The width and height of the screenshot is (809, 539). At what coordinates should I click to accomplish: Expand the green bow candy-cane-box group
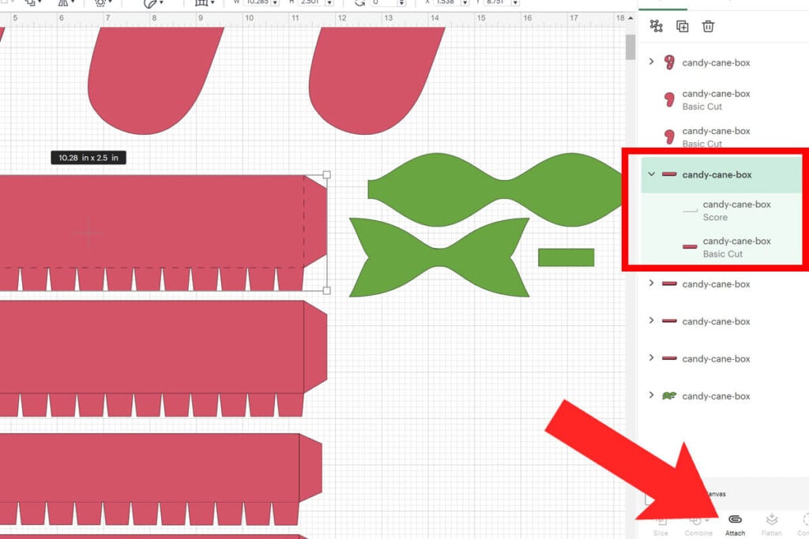pos(651,395)
